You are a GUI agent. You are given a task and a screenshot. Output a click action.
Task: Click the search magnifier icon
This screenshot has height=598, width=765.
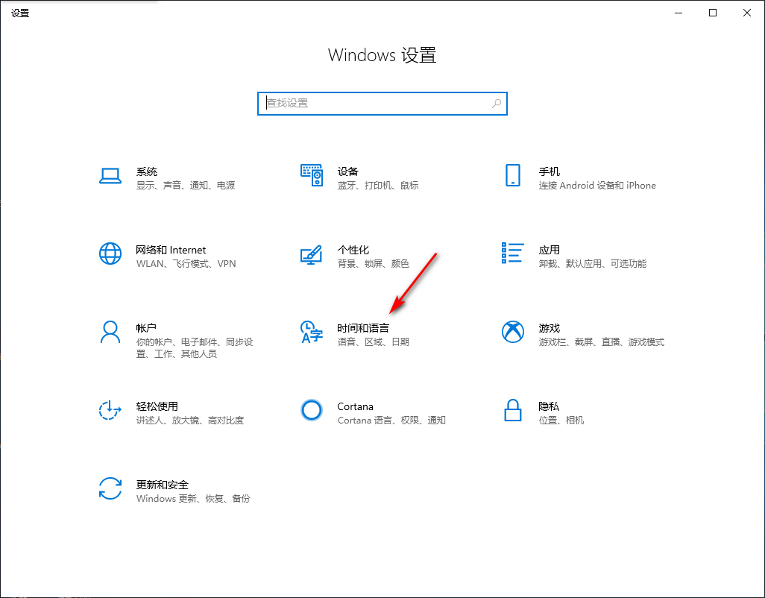point(497,104)
